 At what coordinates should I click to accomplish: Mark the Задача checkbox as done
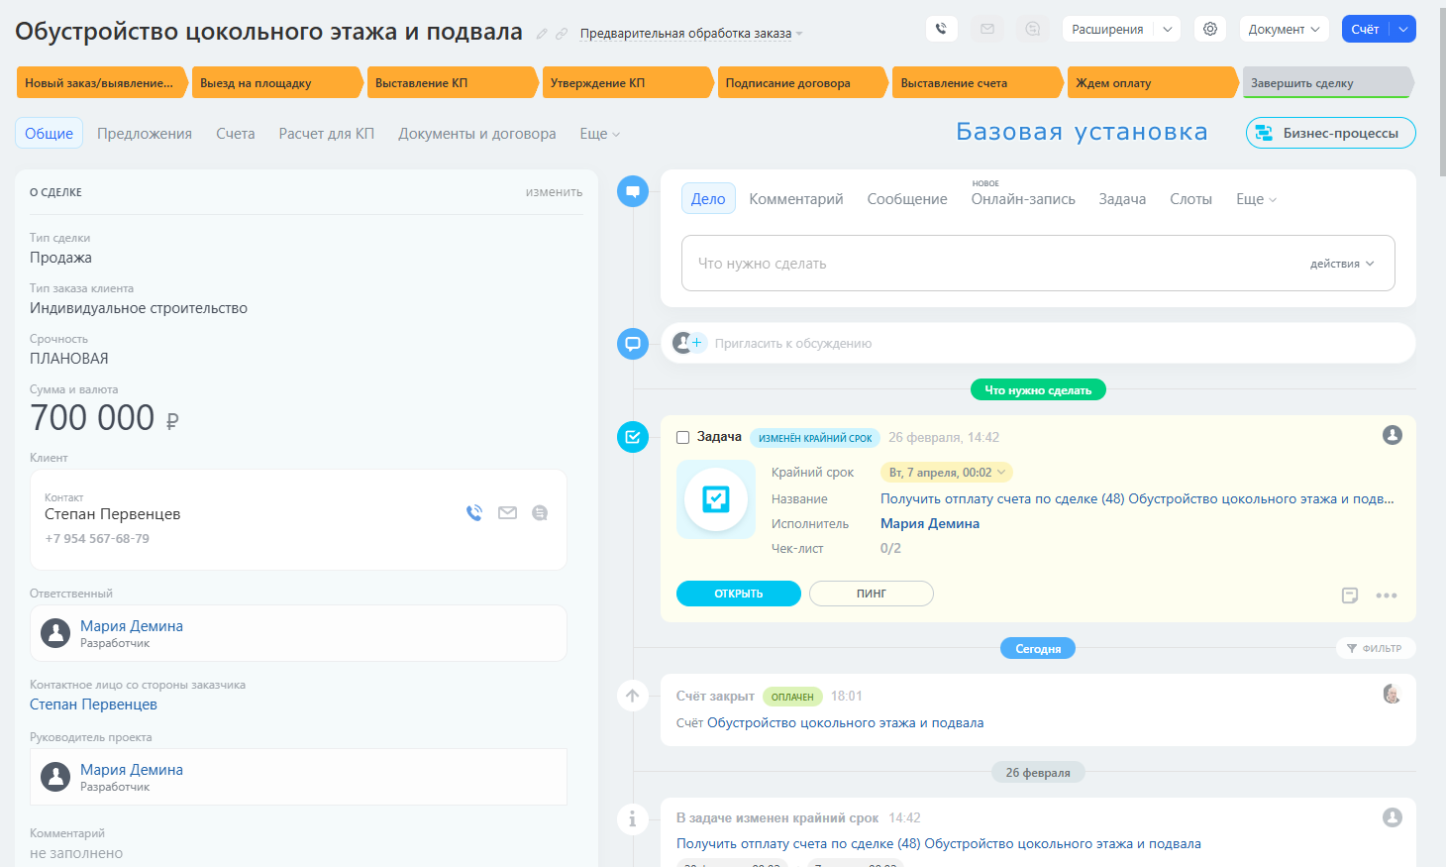[x=682, y=437]
